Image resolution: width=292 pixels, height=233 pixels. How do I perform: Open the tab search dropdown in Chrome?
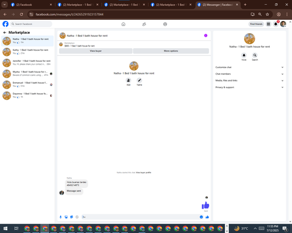pyautogui.click(x=4, y=5)
